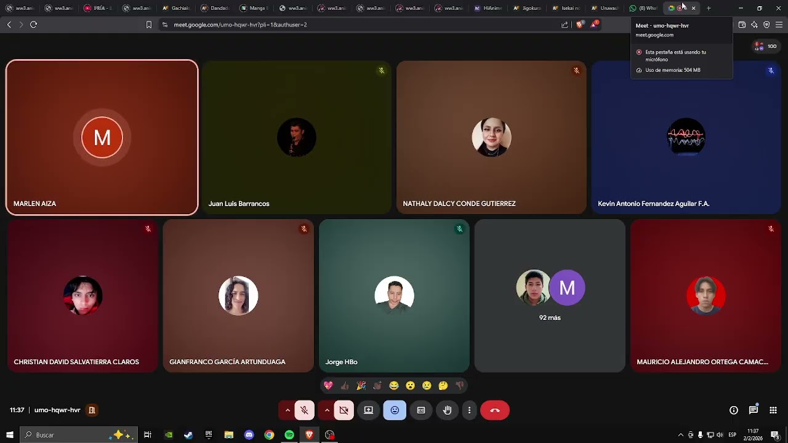This screenshot has width=788, height=443.
Task: Switch to the WhatsApp browser tab
Action: click(x=644, y=8)
